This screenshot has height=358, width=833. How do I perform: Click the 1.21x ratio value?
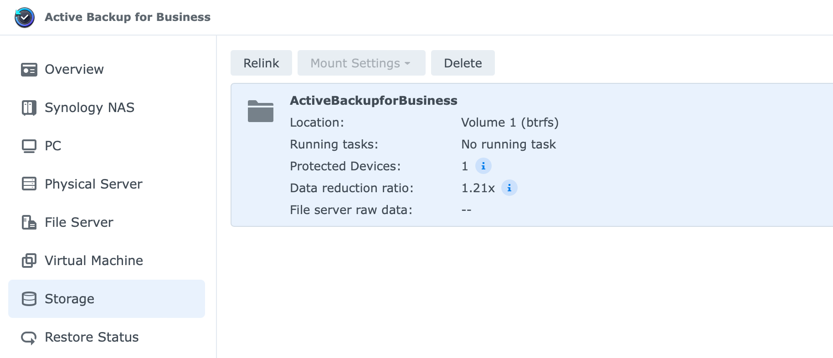pyautogui.click(x=478, y=188)
